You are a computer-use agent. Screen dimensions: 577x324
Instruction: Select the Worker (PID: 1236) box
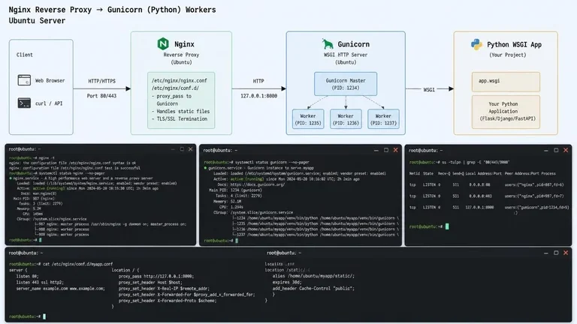(x=346, y=119)
